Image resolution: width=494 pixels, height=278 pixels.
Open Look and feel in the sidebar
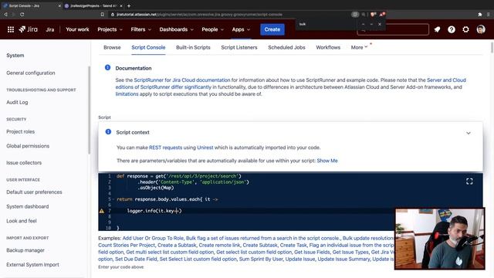pos(22,221)
